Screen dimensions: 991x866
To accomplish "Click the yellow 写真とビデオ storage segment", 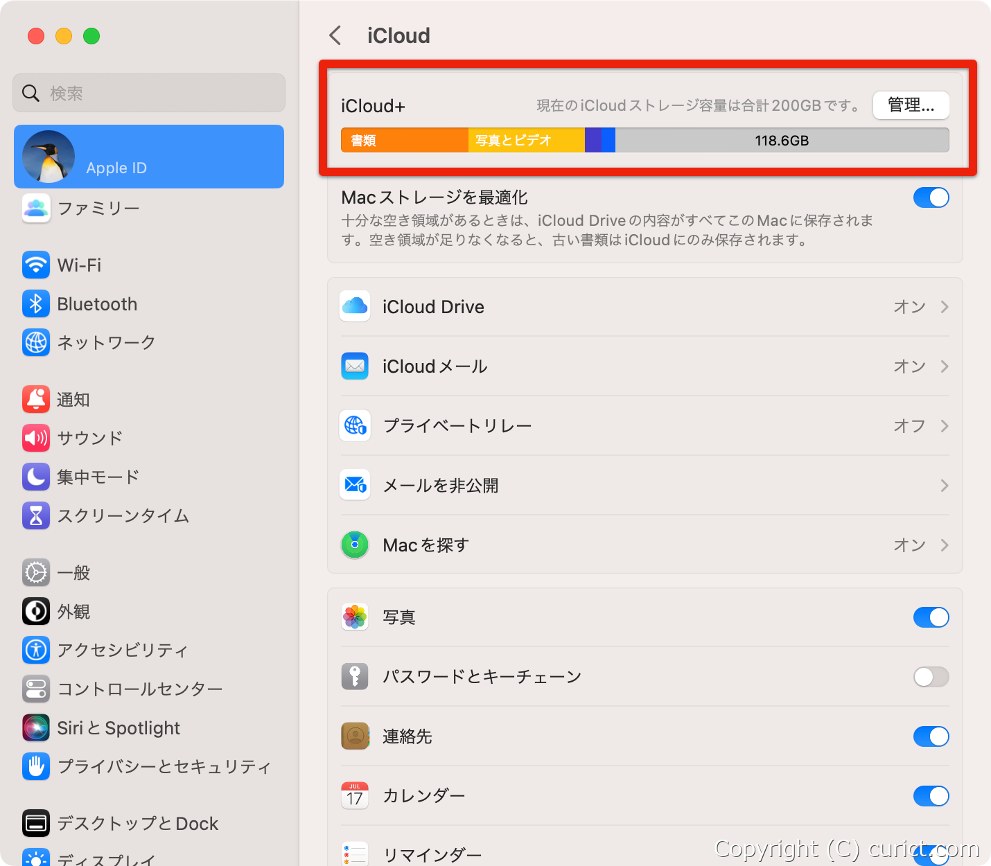I will click(x=527, y=141).
